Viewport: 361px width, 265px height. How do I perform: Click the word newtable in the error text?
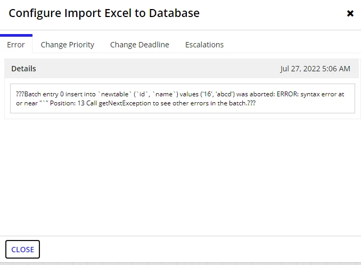point(114,94)
